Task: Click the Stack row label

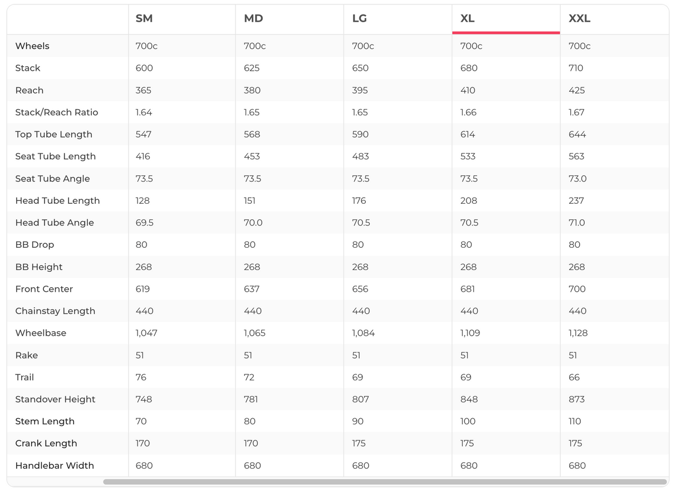Action: pyautogui.click(x=28, y=68)
